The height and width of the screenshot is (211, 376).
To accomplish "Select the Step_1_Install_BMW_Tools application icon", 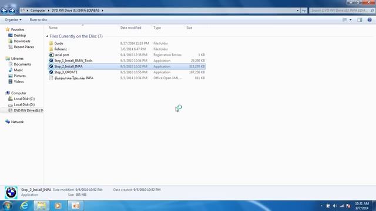I will pos(51,60).
